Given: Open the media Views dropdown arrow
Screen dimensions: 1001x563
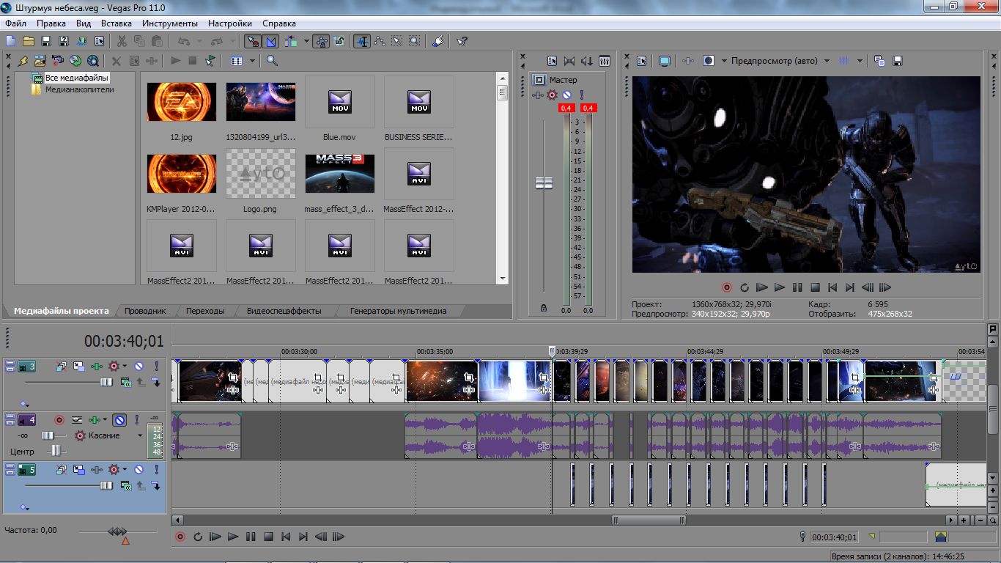Looking at the screenshot, I should pyautogui.click(x=252, y=61).
